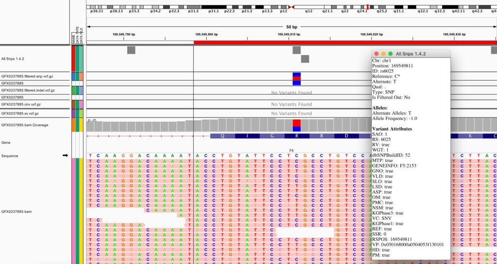The image size is (497, 264).
Task: Click 'RSPOS: 169549811' in the popup
Action: coord(392,239)
